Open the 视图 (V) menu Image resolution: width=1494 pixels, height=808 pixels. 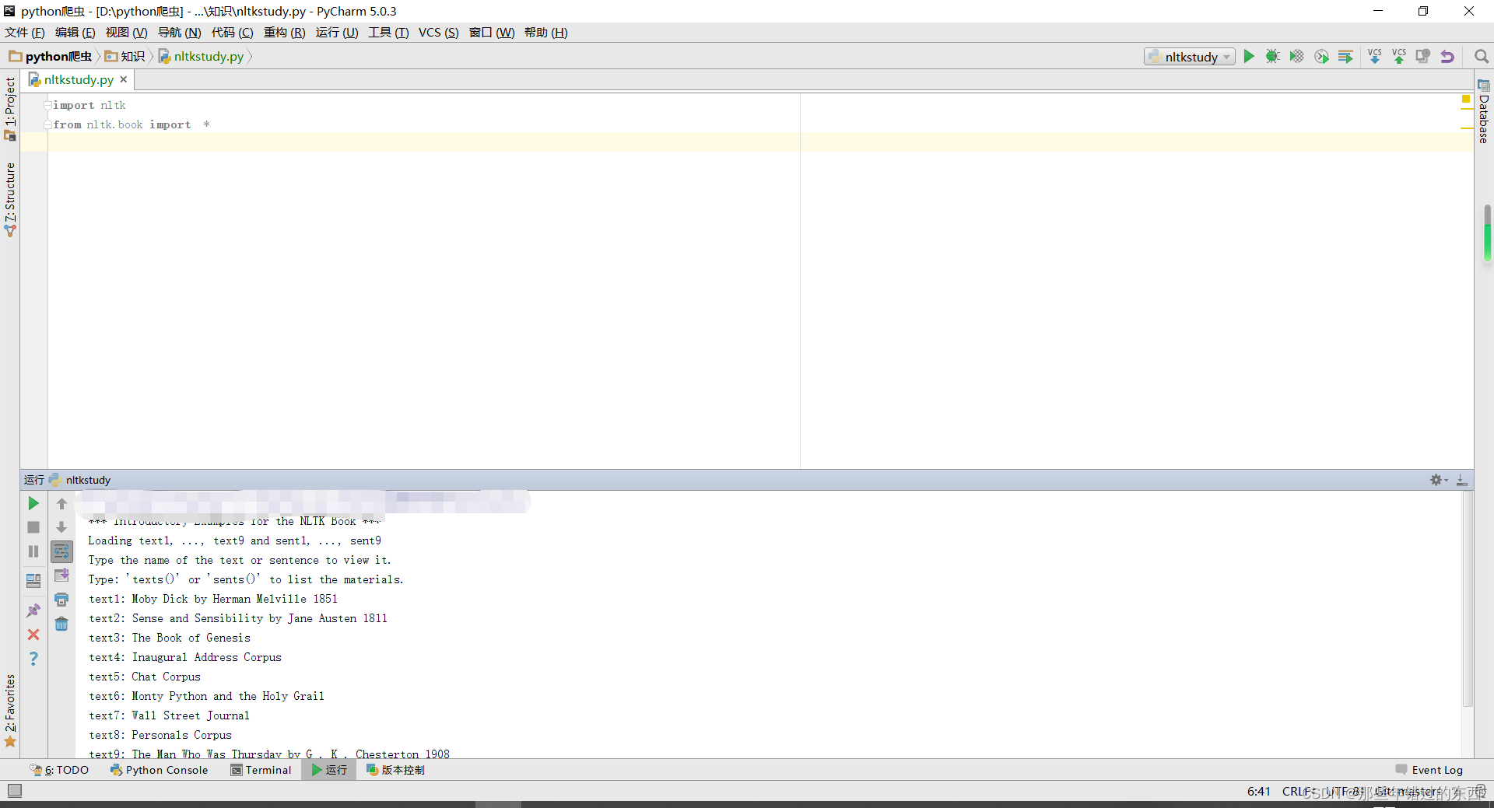[x=126, y=32]
